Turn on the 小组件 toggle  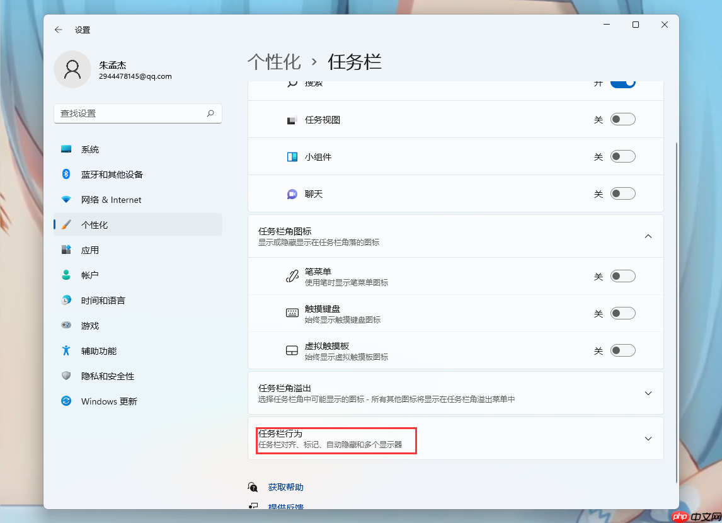622,156
